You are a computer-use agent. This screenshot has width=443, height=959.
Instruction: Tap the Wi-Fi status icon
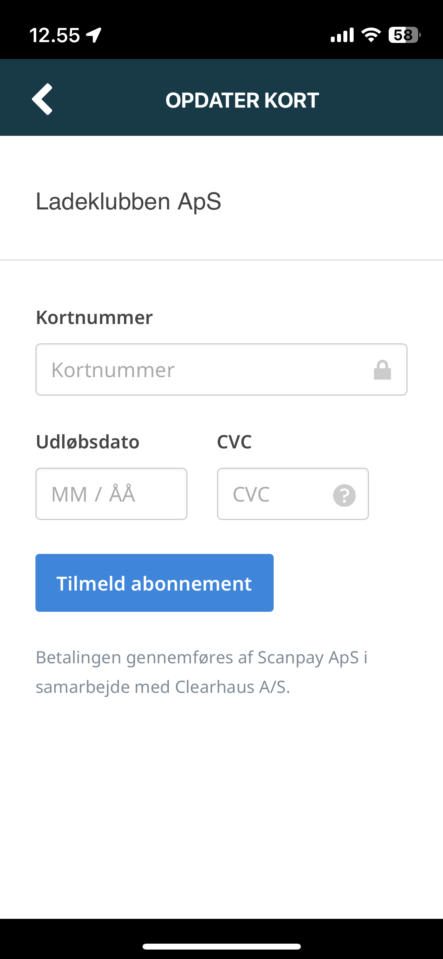point(371,35)
